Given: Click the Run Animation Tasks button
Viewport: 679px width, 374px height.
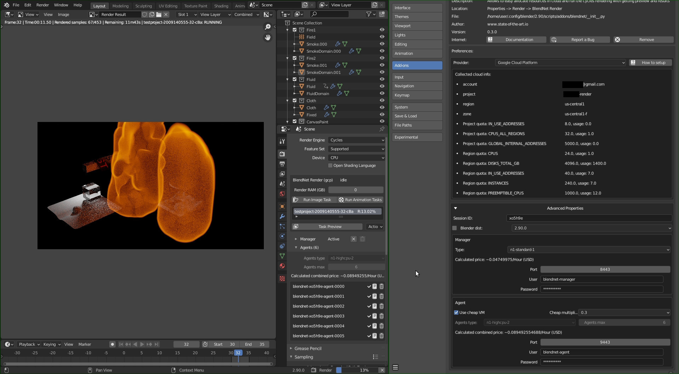Looking at the screenshot, I should 360,200.
